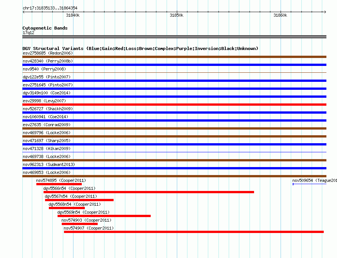Click the chr17:31835133..31864354 coordinate text
The width and height of the screenshot is (337, 258).
pyautogui.click(x=50, y=8)
